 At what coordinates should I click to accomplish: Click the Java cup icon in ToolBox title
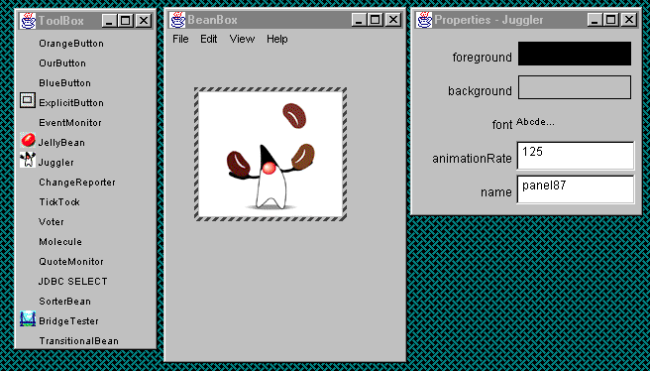(x=28, y=20)
